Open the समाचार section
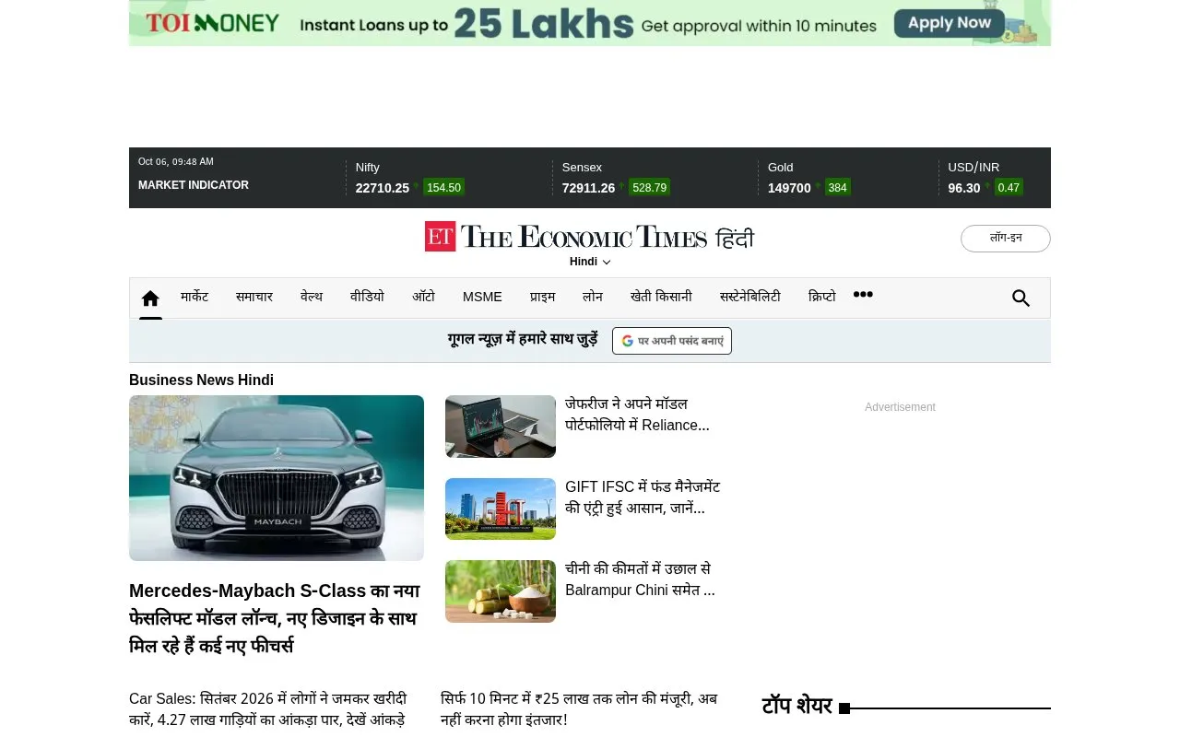This screenshot has height=737, width=1180. click(x=254, y=297)
